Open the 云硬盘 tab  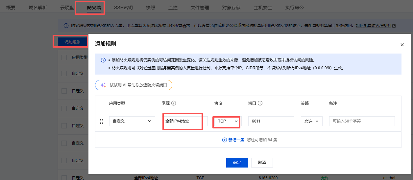coord(67,8)
